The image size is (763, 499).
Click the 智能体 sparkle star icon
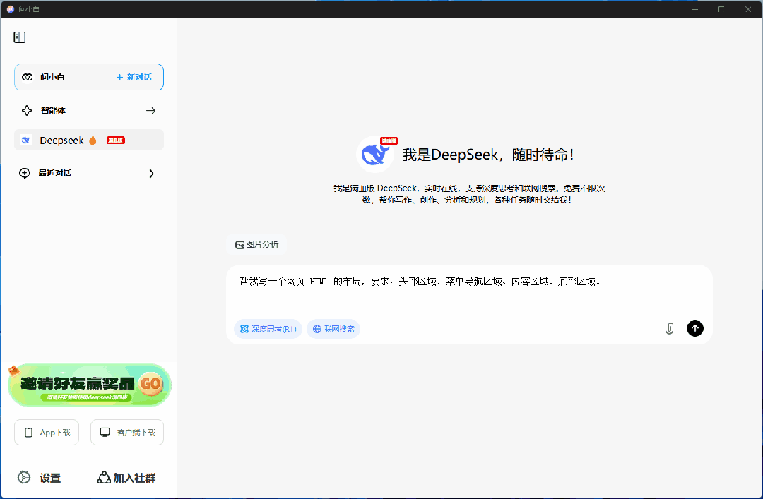(x=27, y=111)
